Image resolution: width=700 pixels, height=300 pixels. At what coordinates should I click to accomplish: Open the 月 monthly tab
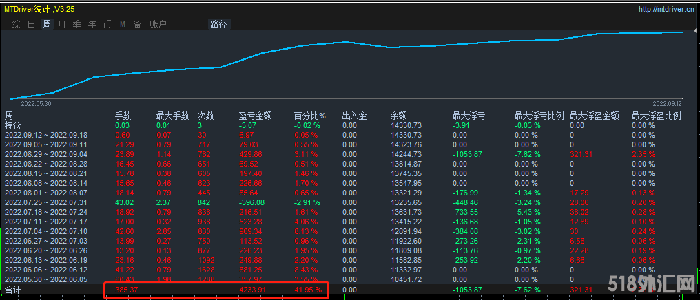tap(61, 25)
